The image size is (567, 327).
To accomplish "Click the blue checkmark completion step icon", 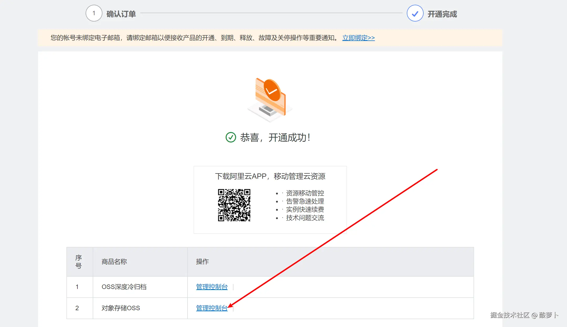I will pyautogui.click(x=415, y=13).
